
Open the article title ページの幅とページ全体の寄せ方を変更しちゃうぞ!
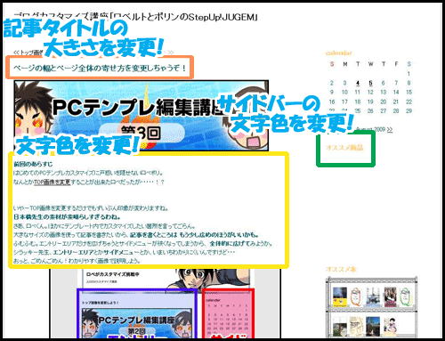click(100, 68)
